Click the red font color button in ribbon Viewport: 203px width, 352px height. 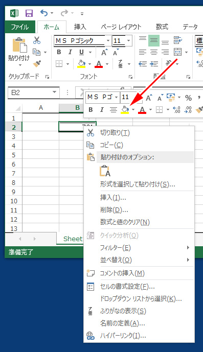pyautogui.click(x=99, y=64)
